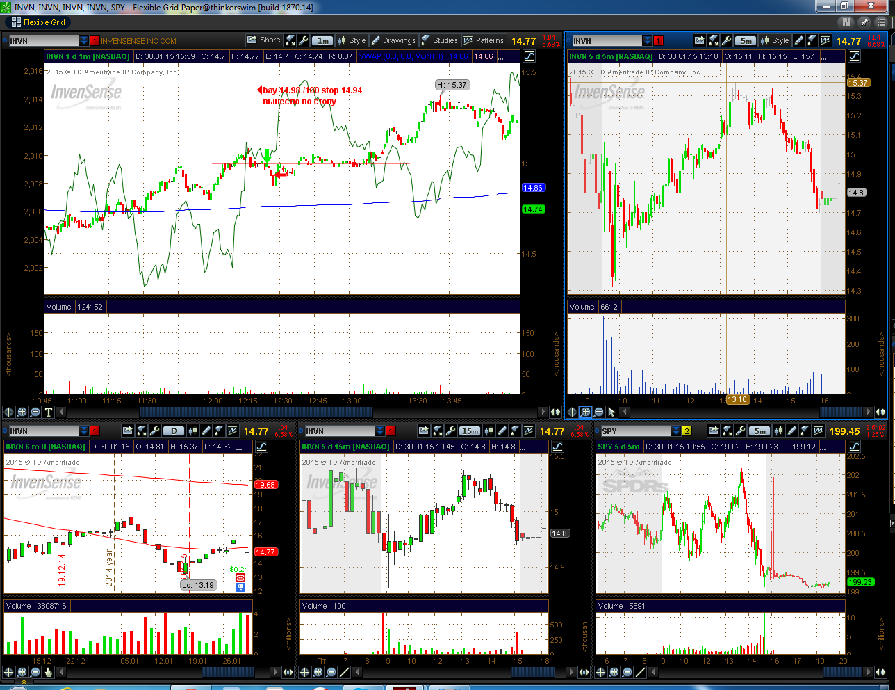Click zoom-in magnifier under 1m chart
Screen dimensions: 895x690
22,412
